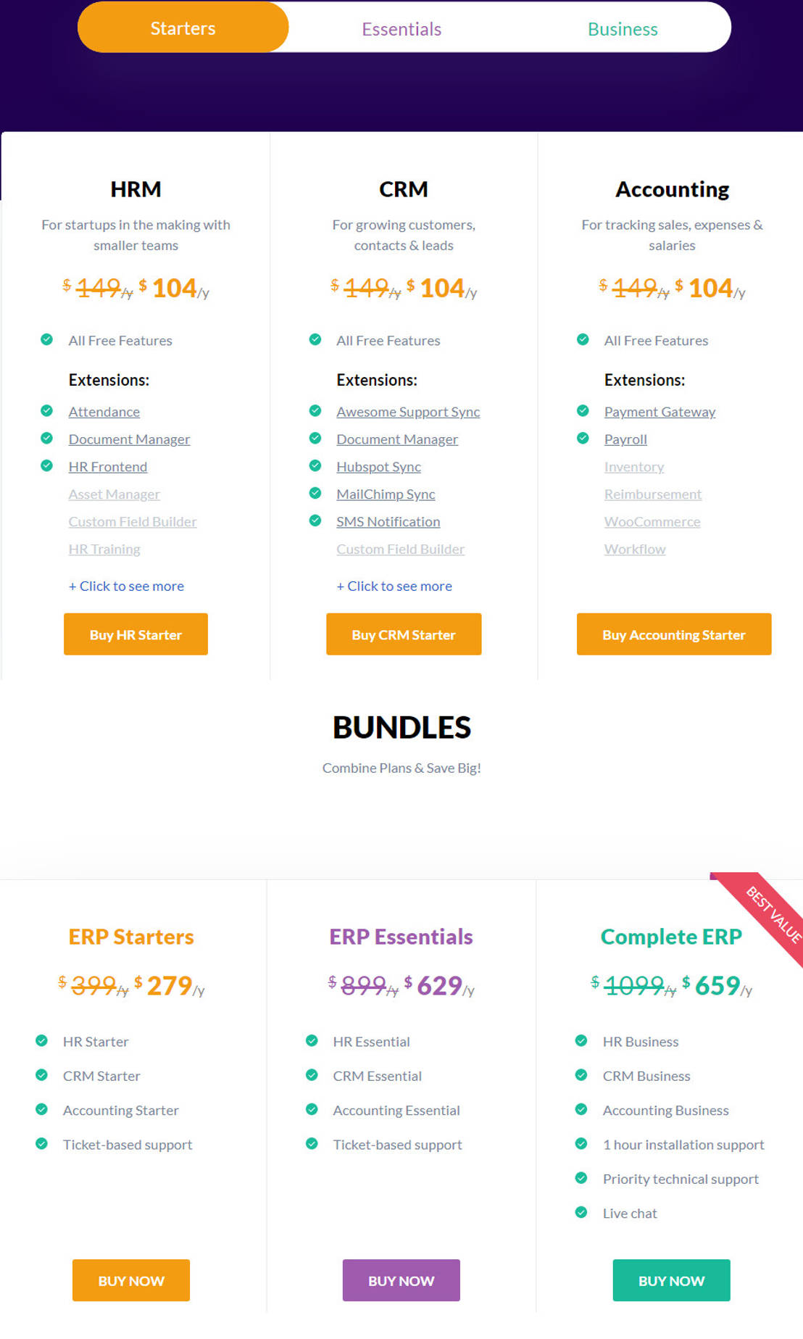Switch to the Starters tab
803x1339 pixels.
(183, 28)
